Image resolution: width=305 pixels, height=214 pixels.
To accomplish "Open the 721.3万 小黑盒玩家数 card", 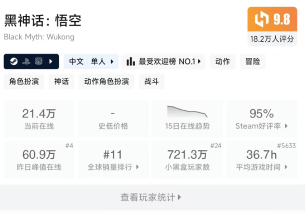I will [x=187, y=160].
